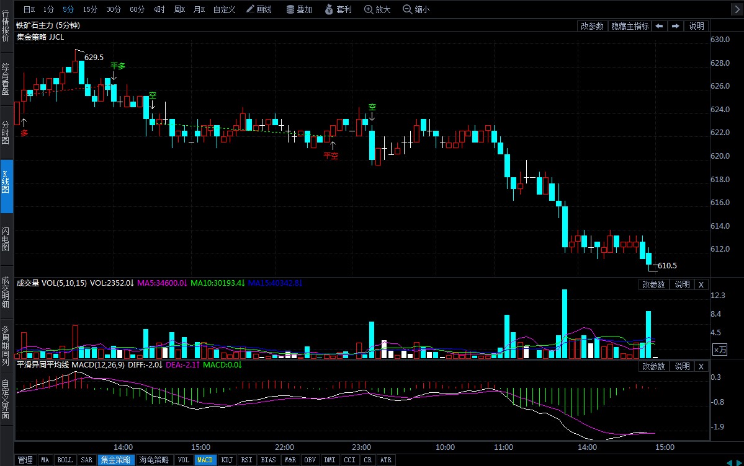Click 改参数 in the MACD panel

click(653, 366)
